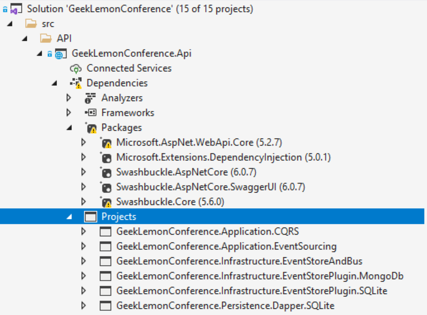Select 'GeekLemonConference.Infrastructure.EventStorePlugin.MongoDb' text
This screenshot has width=427, height=315.
point(260,276)
